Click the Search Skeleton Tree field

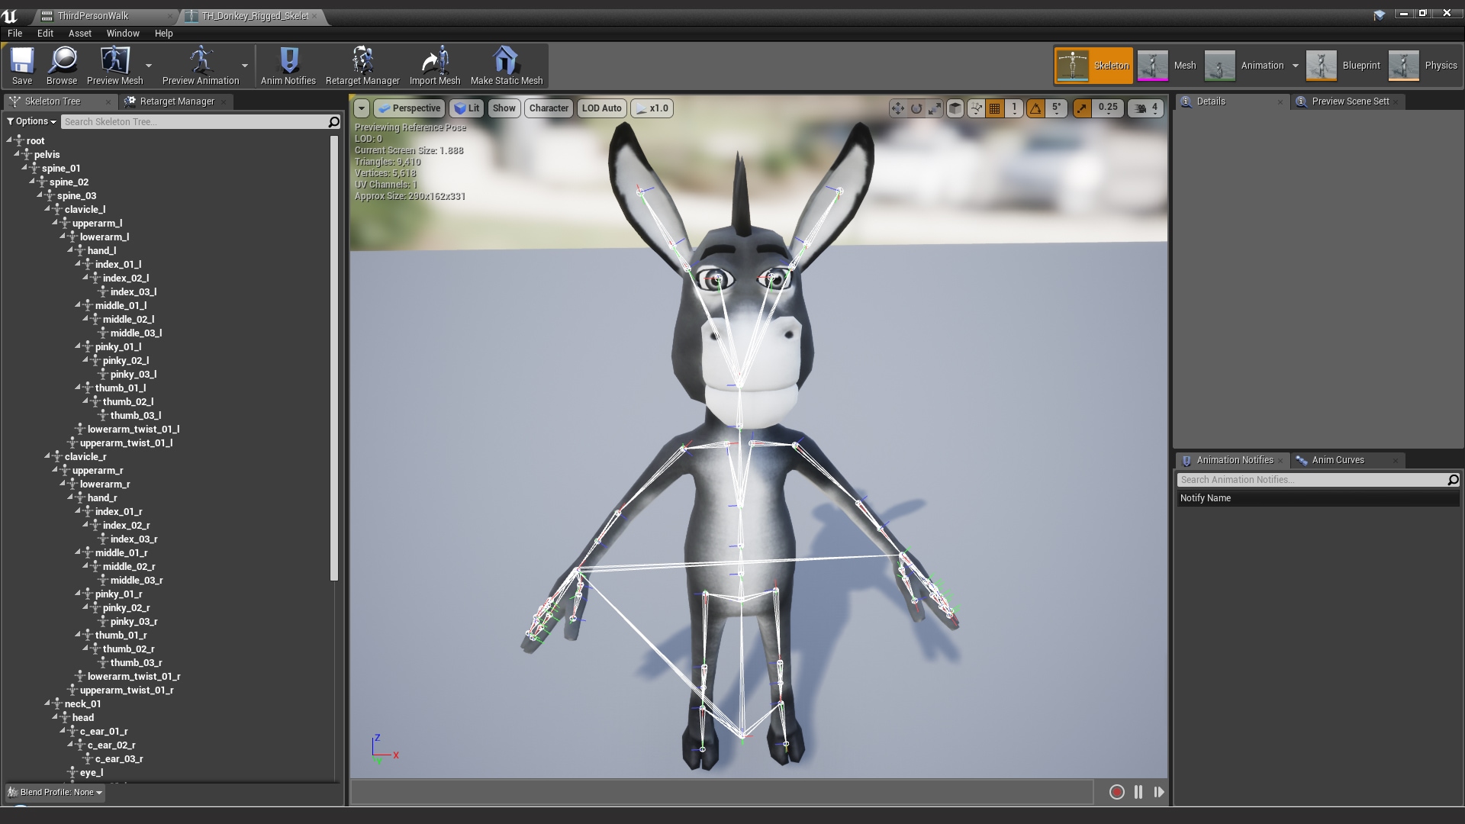click(x=194, y=121)
